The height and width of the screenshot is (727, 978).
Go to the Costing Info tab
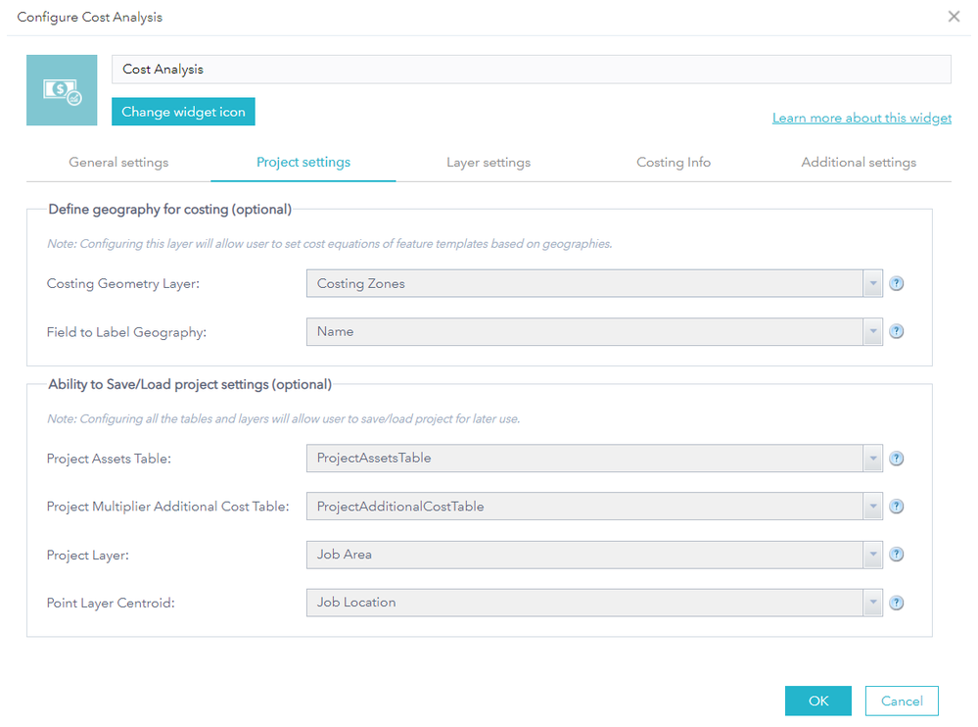coord(674,163)
